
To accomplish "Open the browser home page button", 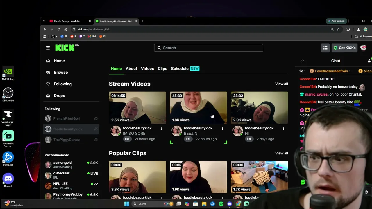I will pos(66,29).
